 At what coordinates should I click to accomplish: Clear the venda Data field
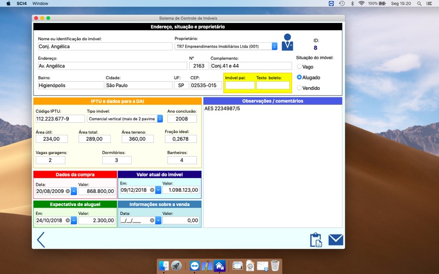coord(152,220)
